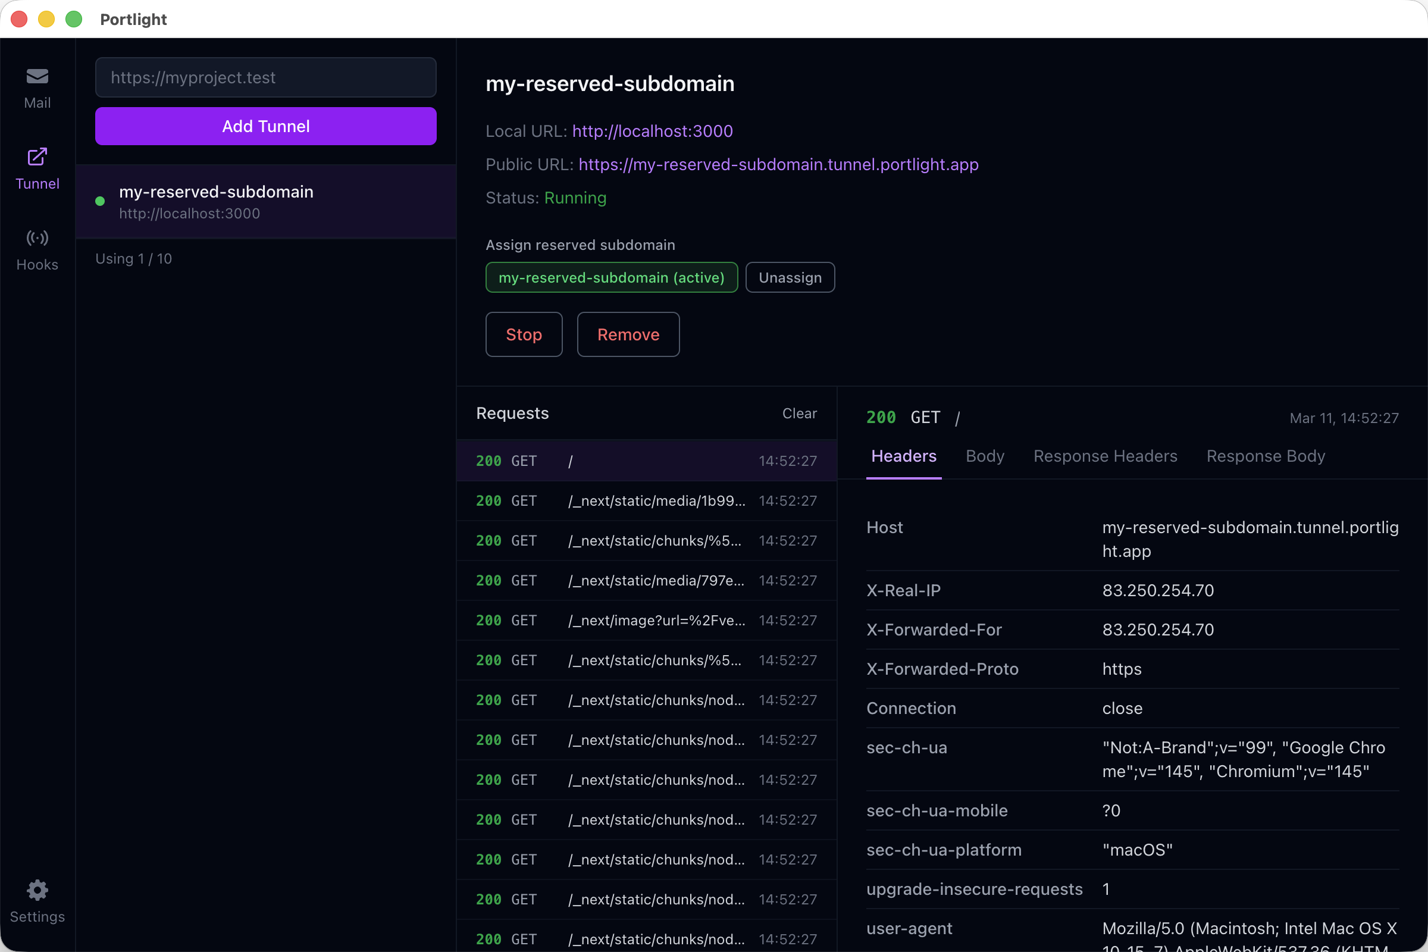Switch to the Response Body tab
This screenshot has width=1428, height=952.
pyautogui.click(x=1266, y=456)
